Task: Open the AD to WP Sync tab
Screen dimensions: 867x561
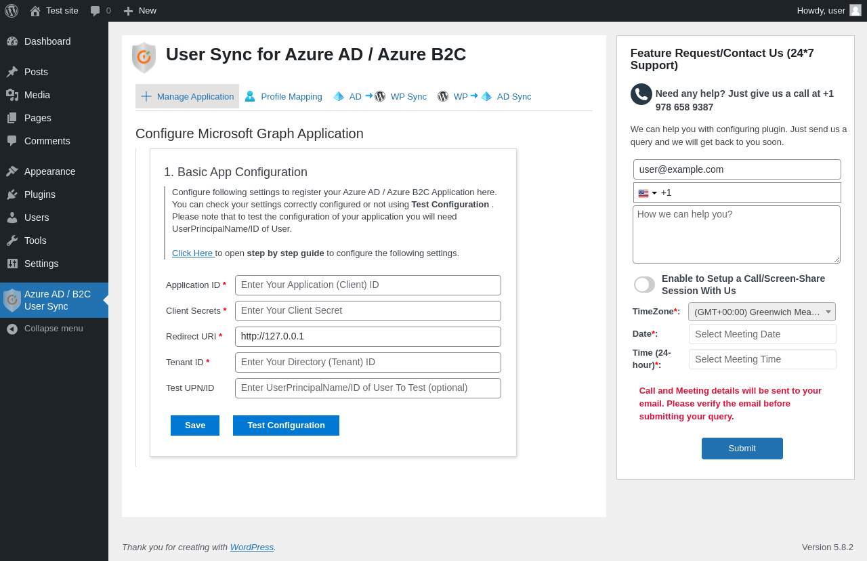Action: (380, 96)
